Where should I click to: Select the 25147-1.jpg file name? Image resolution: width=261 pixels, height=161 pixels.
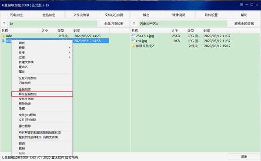145,36
